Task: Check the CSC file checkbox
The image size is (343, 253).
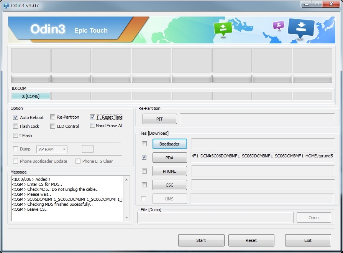Action: click(144, 185)
